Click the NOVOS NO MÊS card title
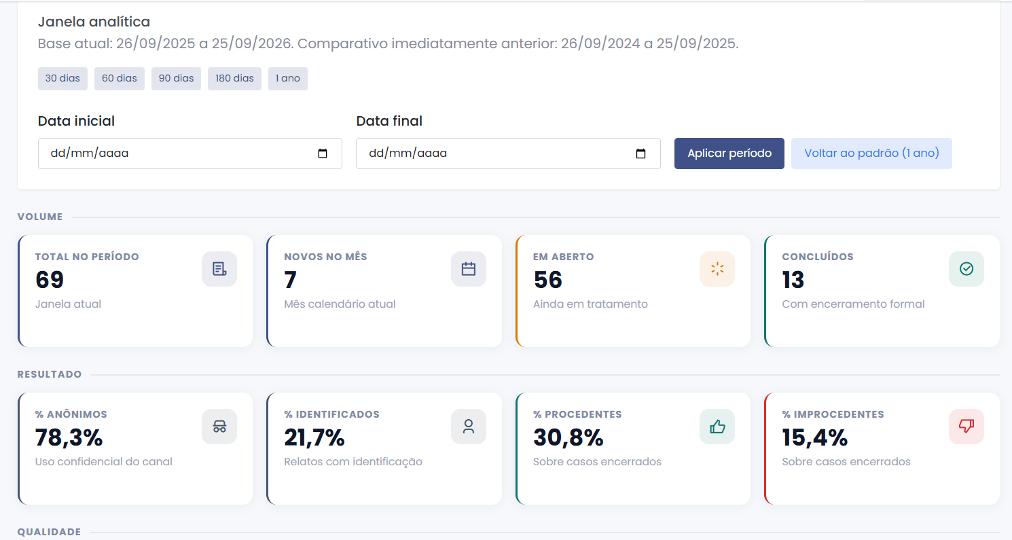 [x=325, y=257]
